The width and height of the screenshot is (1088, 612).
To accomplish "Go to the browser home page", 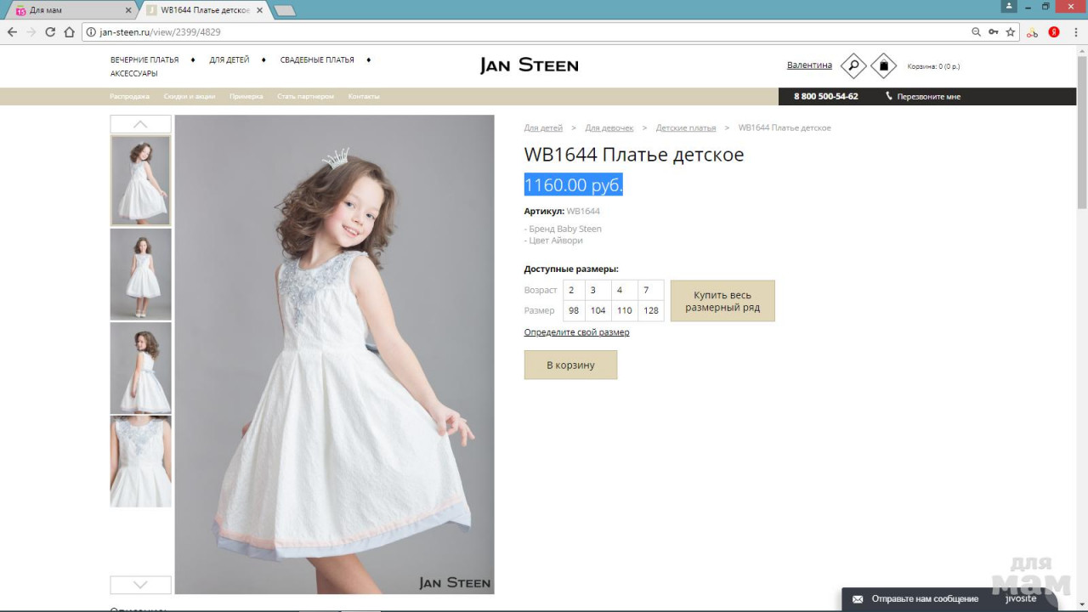I will 70,32.
